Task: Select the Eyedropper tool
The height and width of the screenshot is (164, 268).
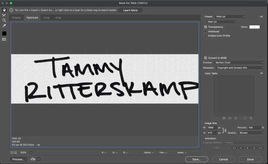Action: point(4,26)
